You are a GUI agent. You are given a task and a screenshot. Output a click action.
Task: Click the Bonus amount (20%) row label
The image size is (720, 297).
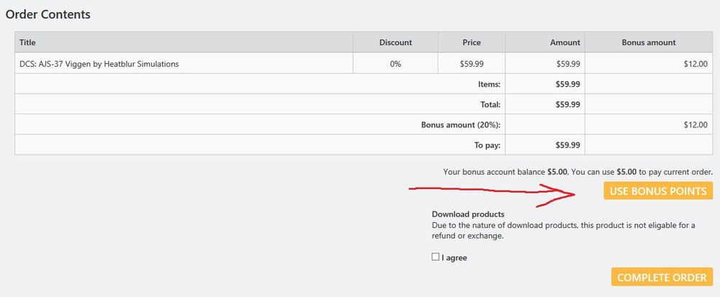[x=461, y=124]
